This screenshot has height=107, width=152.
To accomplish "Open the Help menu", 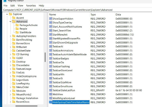I will (41, 6).
